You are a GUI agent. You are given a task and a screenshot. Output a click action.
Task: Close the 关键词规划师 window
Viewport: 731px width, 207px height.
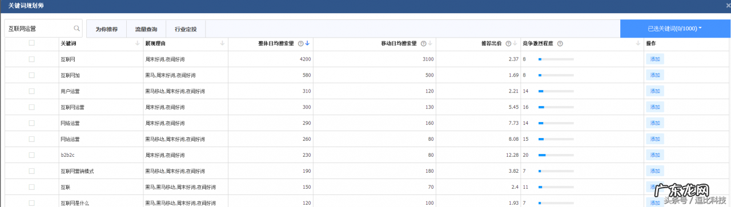click(x=728, y=5)
